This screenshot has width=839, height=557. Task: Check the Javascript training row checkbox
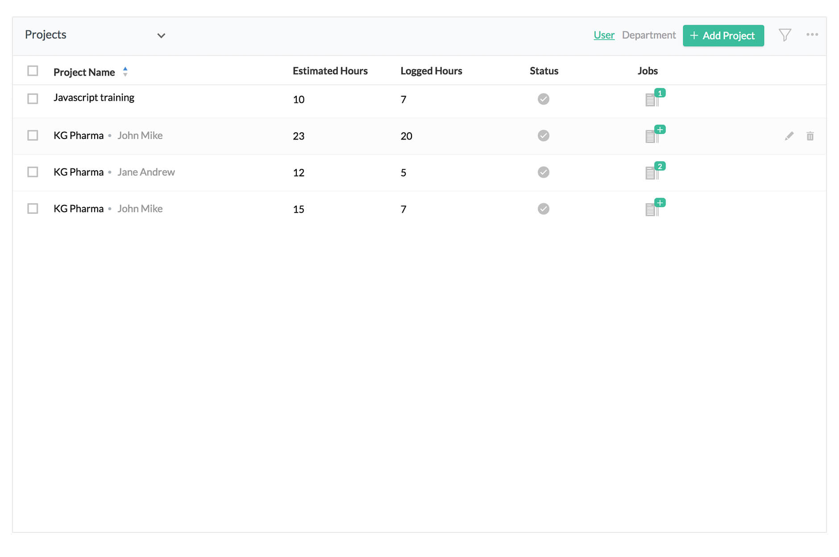(32, 98)
